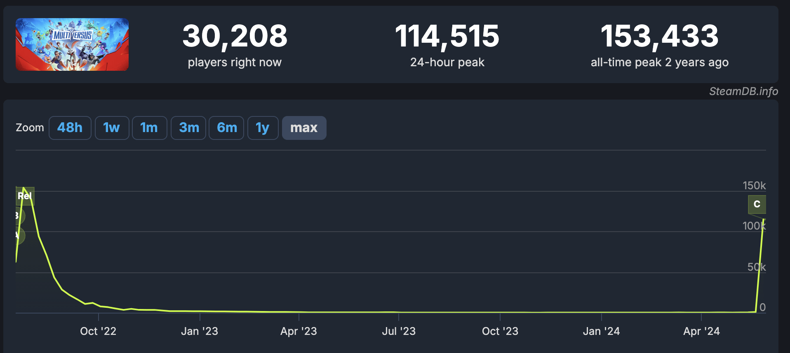Image resolution: width=790 pixels, height=353 pixels.
Task: Zoom the chart to 6m
Action: coord(226,128)
